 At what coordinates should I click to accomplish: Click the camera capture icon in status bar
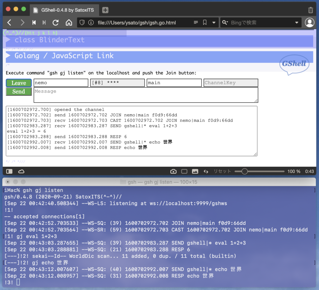(x=174, y=171)
